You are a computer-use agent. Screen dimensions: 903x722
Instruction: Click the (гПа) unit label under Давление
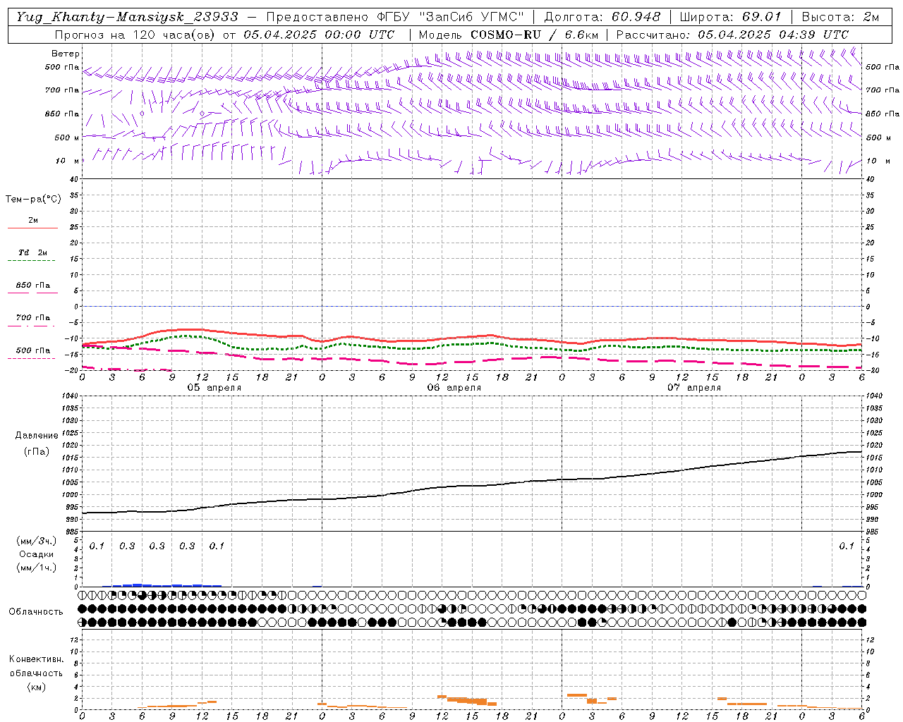pyautogui.click(x=36, y=452)
